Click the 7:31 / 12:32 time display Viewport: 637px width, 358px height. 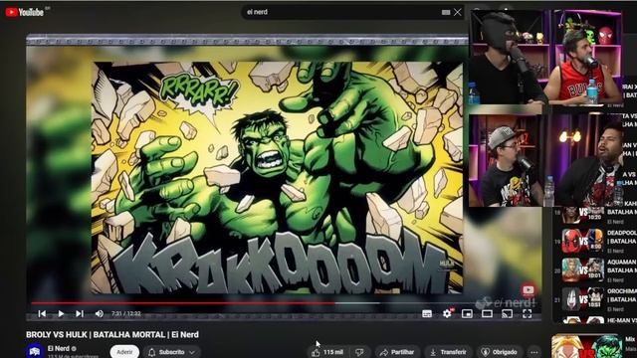(126, 314)
